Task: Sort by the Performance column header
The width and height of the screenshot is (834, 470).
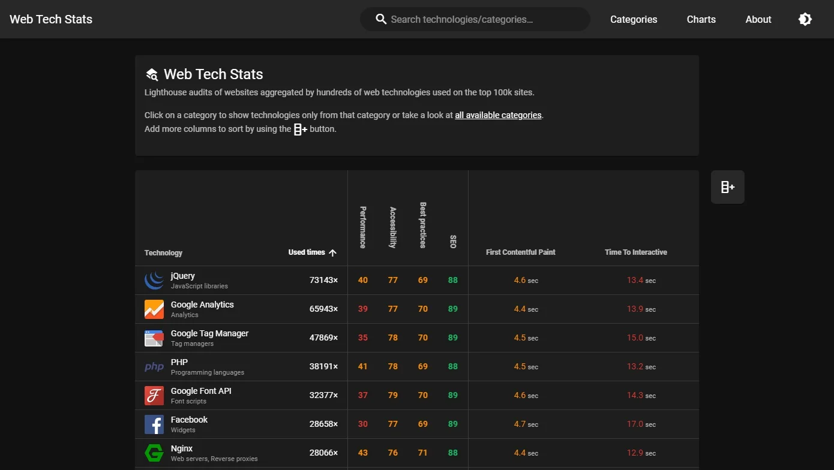Action: coord(363,227)
